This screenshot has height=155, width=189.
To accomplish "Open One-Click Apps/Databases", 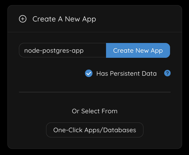I will tap(94, 130).
